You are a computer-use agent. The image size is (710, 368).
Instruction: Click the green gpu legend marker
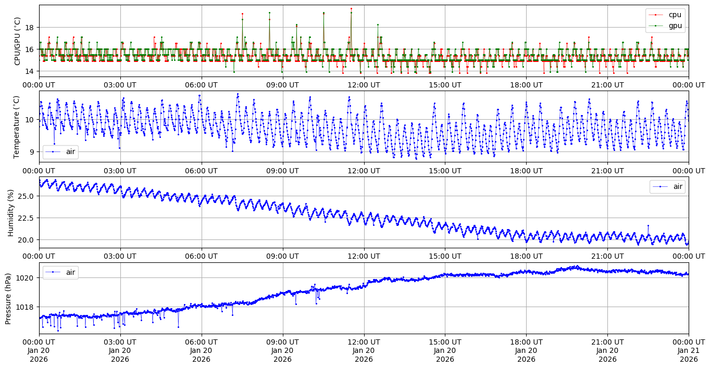[657, 25]
